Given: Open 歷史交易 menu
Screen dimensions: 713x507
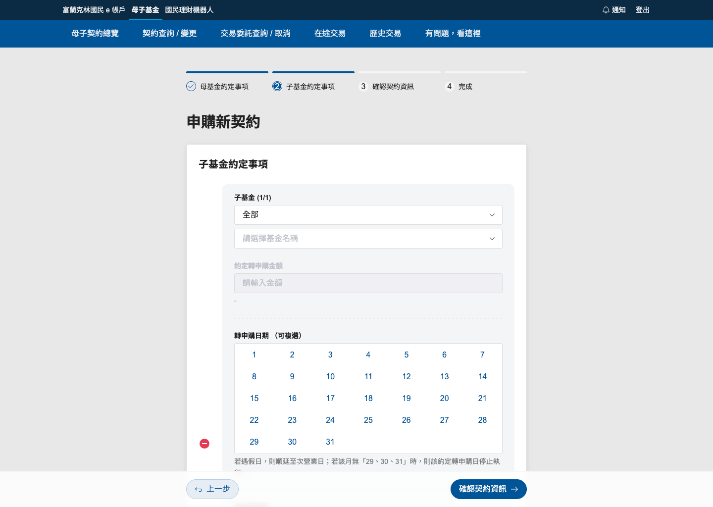Looking at the screenshot, I should 385,33.
